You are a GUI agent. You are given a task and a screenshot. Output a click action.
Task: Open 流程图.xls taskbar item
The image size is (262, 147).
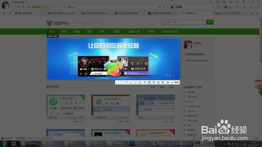[161, 144]
